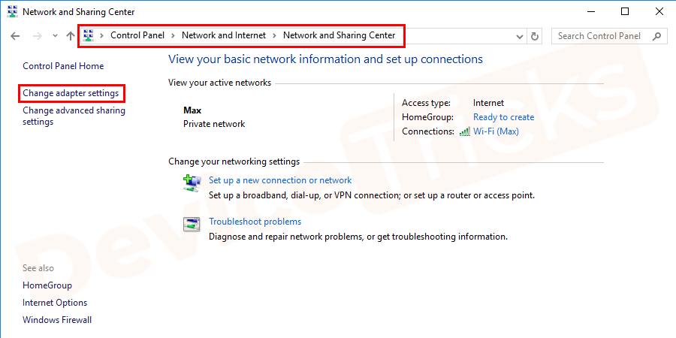Click the page title about basic network information
The image size is (676, 338).
pos(325,59)
